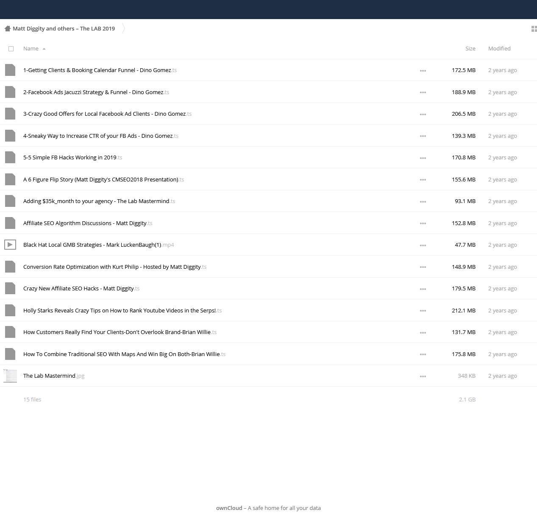Click The Lab Mastermind.jpg thumbnail
Image resolution: width=537 pixels, height=521 pixels.
[x=10, y=376]
